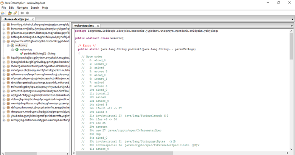Screen dimensions: 295x155
Task: Collapse the wukovicq class file node
Action: click(x=8, y=45)
